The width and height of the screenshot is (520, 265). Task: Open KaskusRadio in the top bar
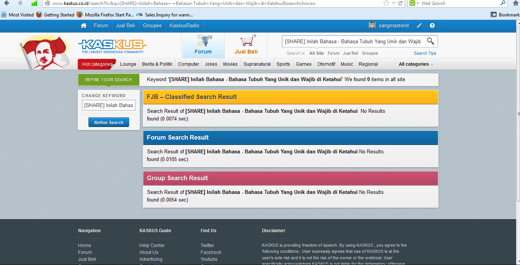184,26
